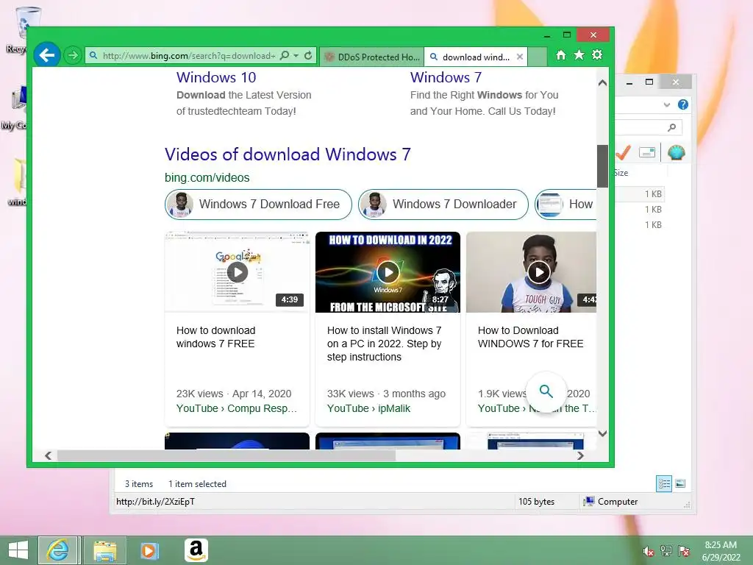The image size is (753, 565).
Task: Launch the media player taskbar icon
Action: pyautogui.click(x=149, y=550)
